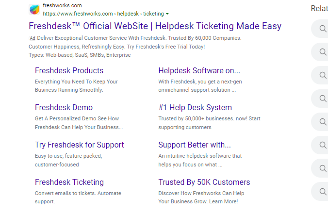Click 'Easy to use, feature packed,' text
The height and width of the screenshot is (214, 328).
(x=68, y=156)
